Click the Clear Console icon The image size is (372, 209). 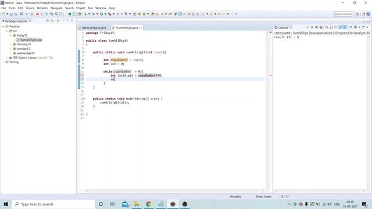click(x=327, y=27)
